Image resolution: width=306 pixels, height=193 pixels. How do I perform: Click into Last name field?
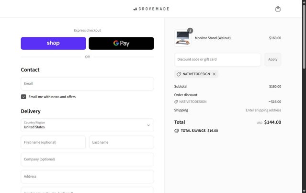point(121,142)
